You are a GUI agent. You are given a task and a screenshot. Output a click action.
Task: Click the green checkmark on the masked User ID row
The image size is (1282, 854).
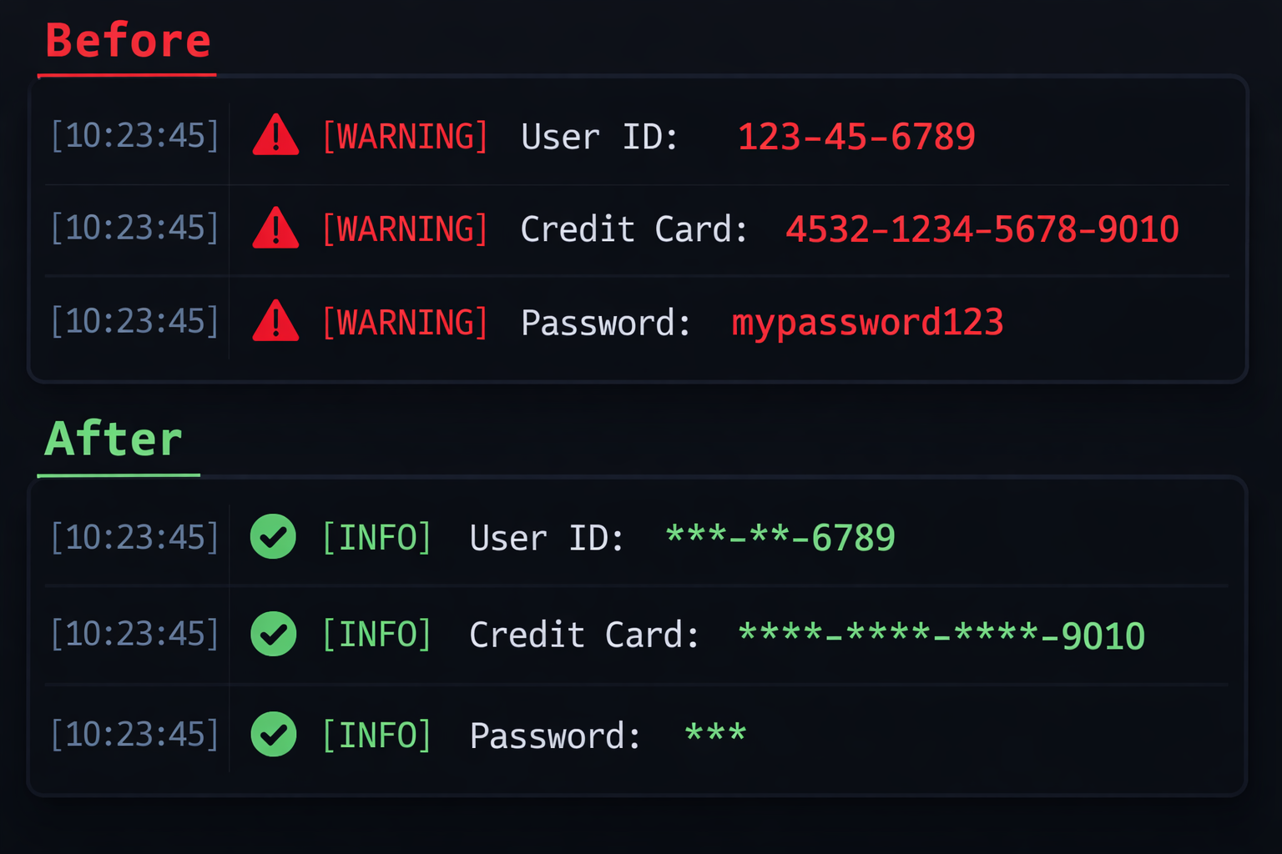(273, 536)
